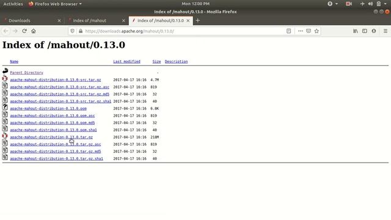Show sidebars button in the toolbar
The height and width of the screenshot is (220, 391).
click(x=365, y=31)
